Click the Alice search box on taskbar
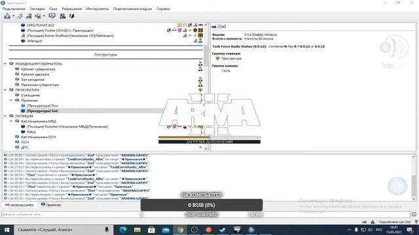Screen dimensions: 419x235 coord(64,230)
